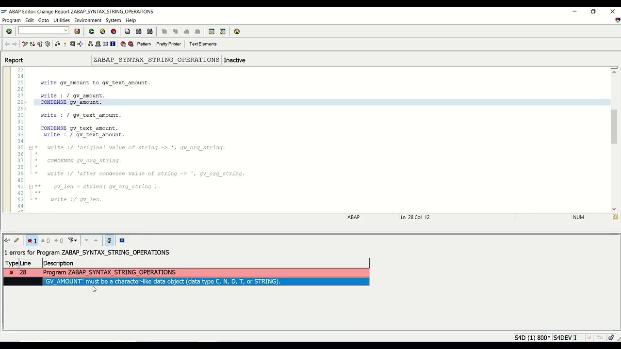621x349 pixels.
Task: Click the Description column header
Action: (206, 263)
